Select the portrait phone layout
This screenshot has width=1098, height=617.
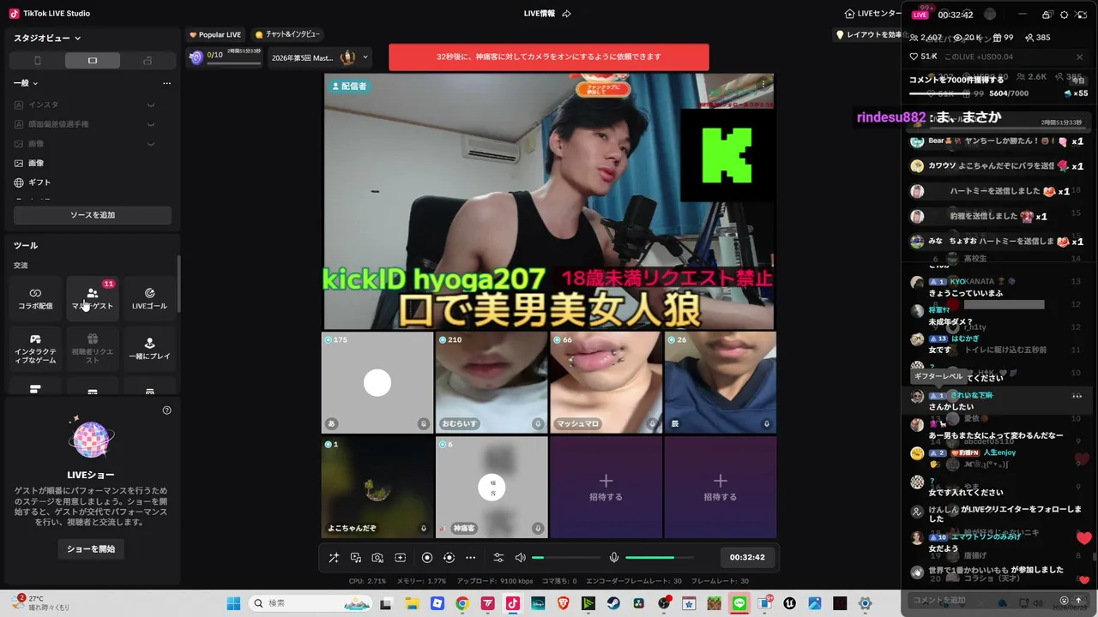37,61
